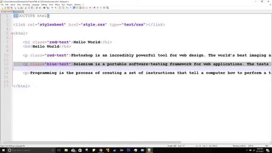Click the left arrow of horizontal scrollbar
The height and width of the screenshot is (153, 272).
pos(2,142)
